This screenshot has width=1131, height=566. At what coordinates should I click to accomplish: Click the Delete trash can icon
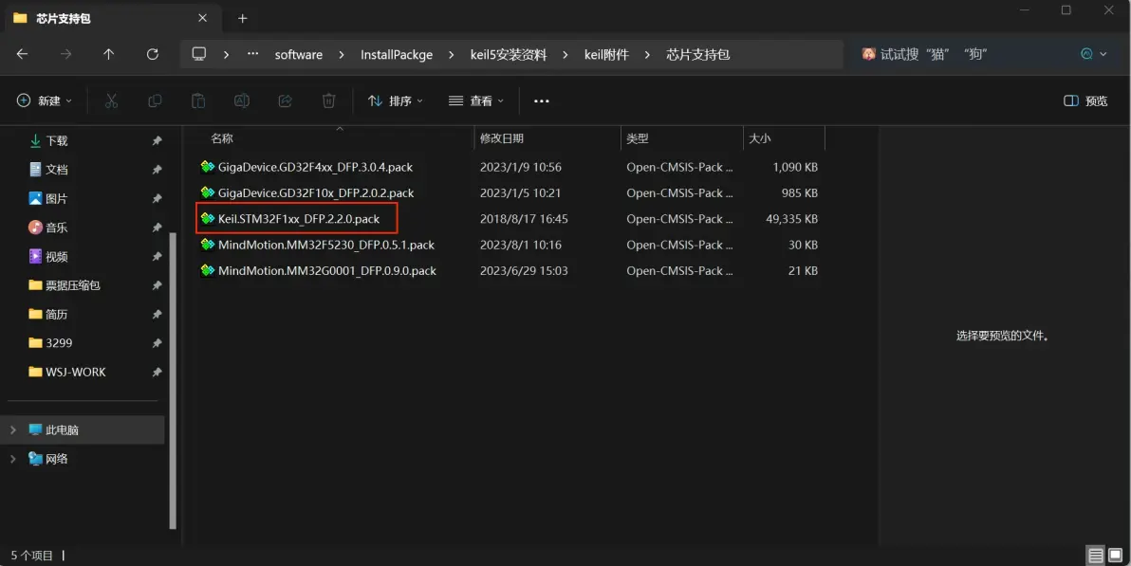click(x=328, y=100)
